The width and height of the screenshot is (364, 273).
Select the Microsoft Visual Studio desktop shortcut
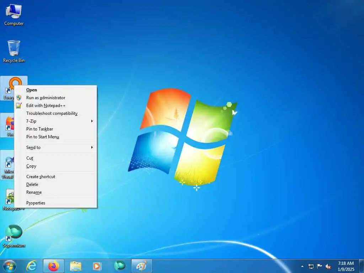tap(8, 164)
